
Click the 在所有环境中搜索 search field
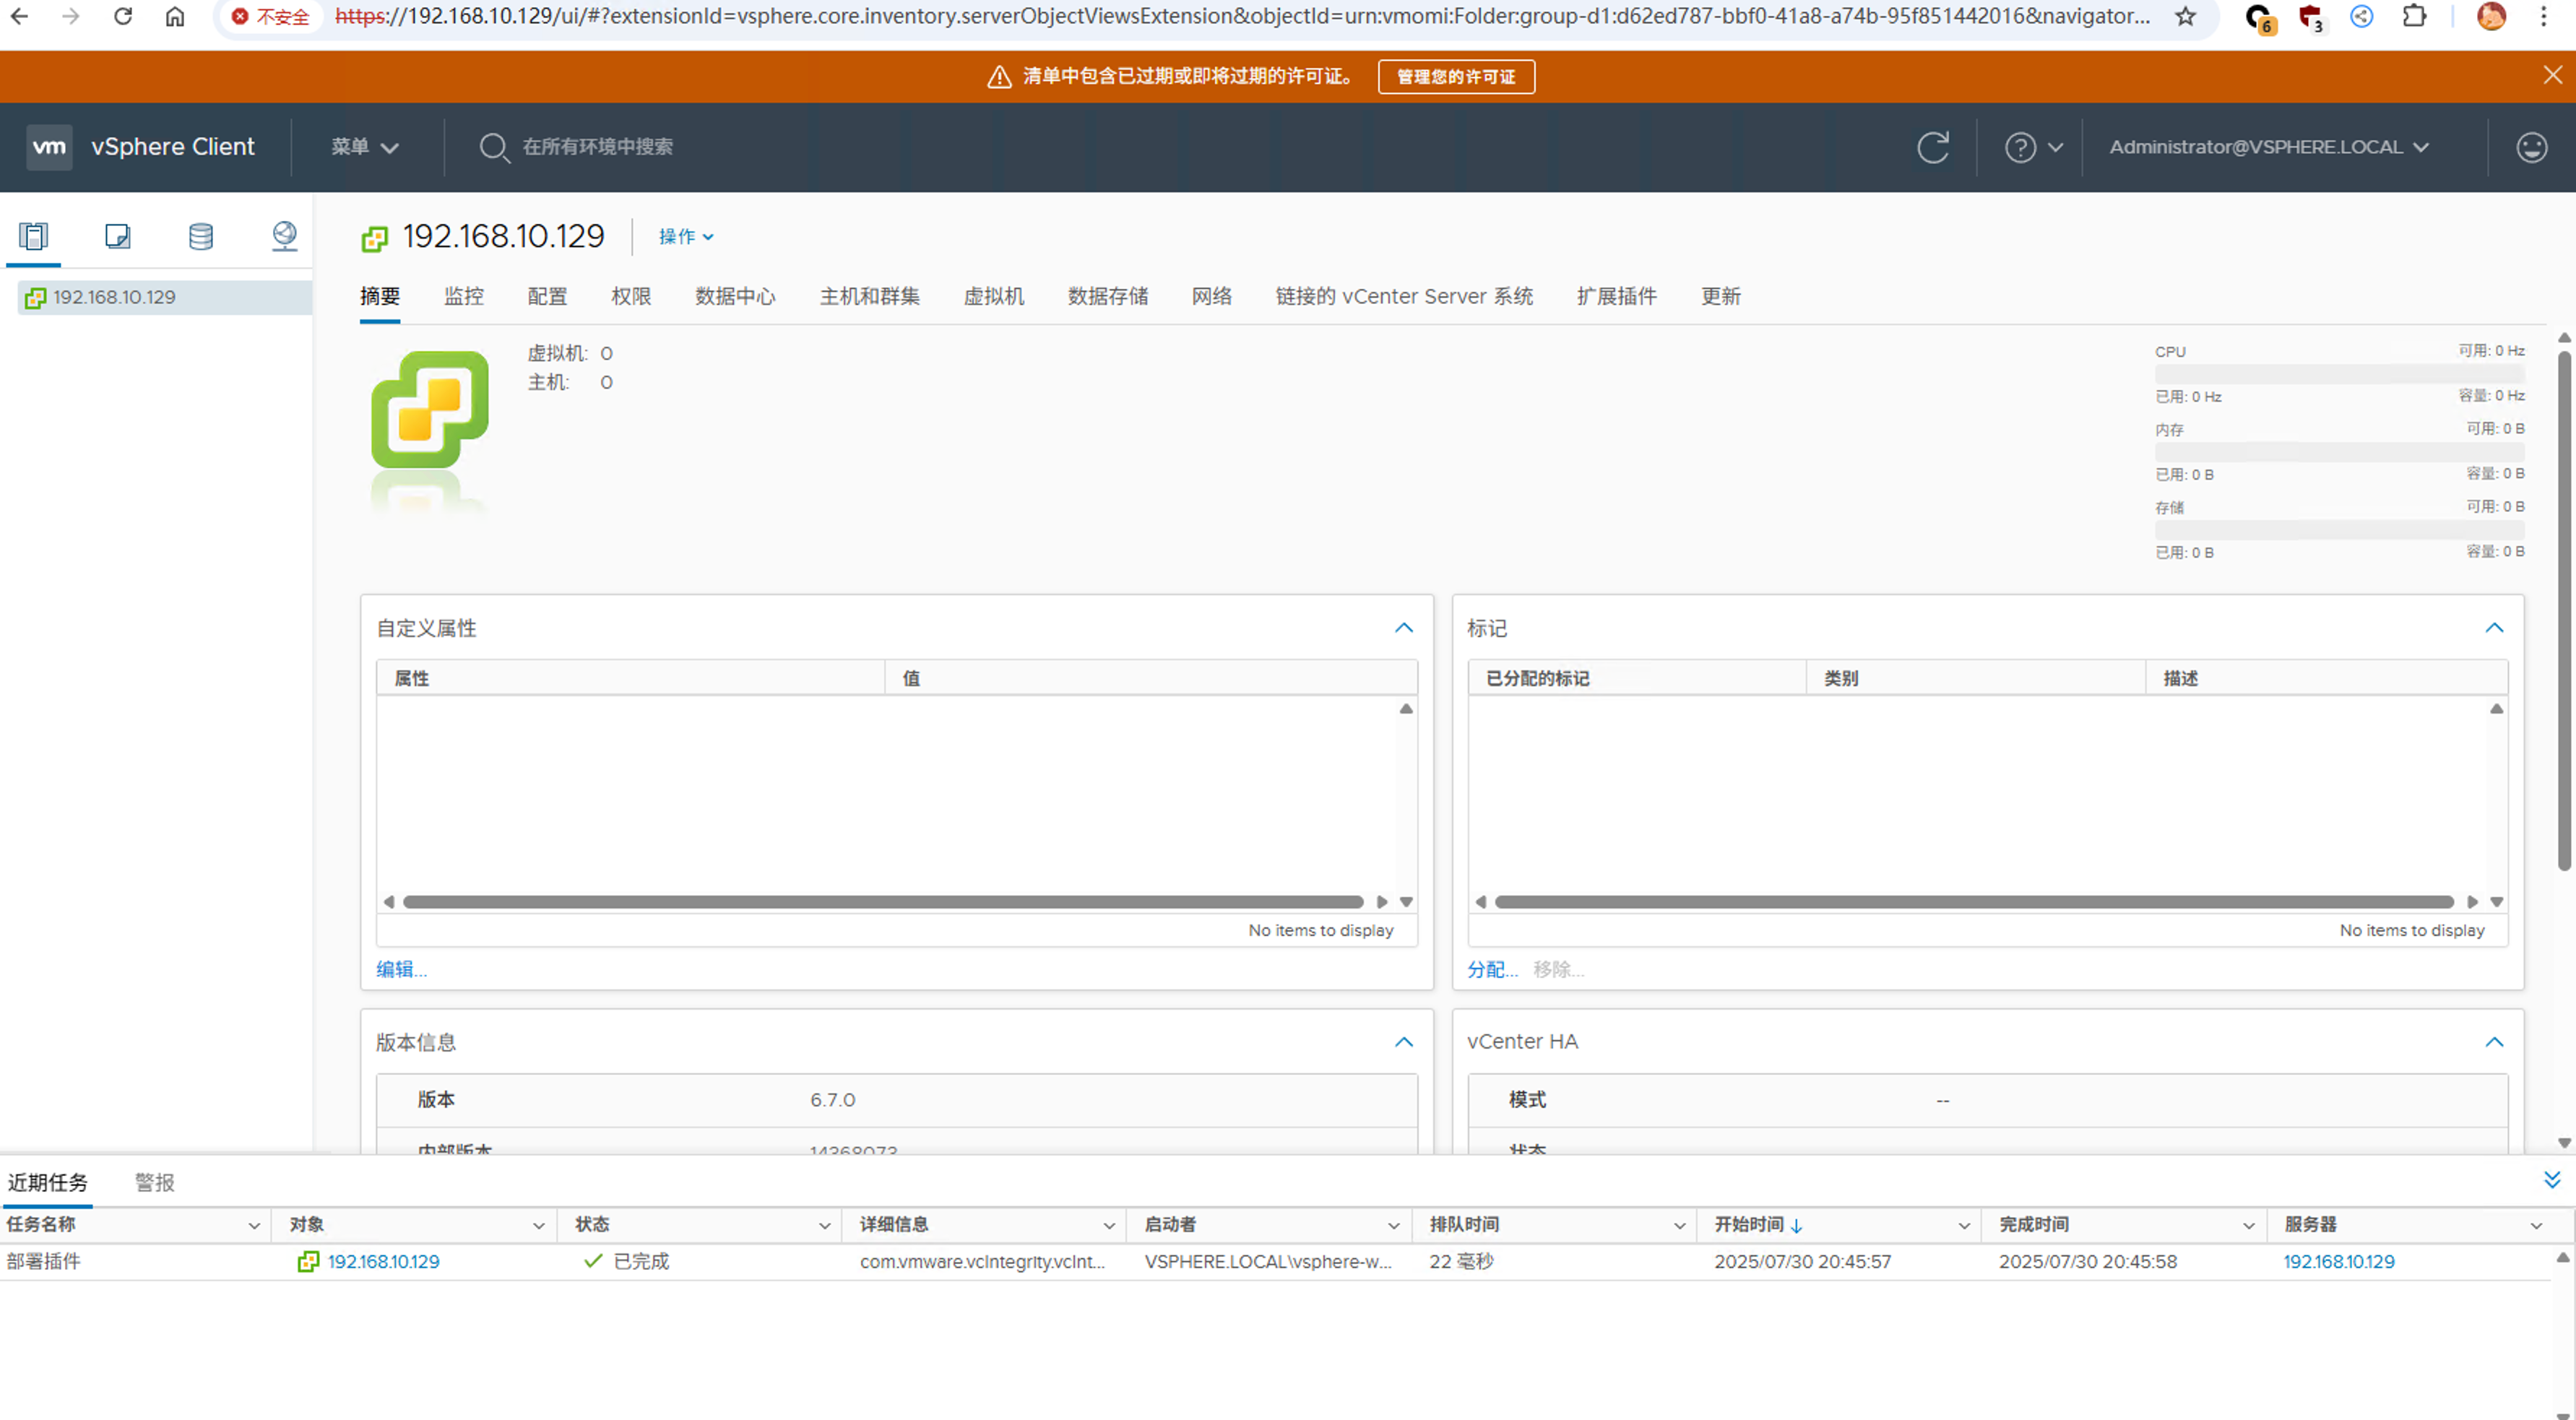click(x=597, y=147)
